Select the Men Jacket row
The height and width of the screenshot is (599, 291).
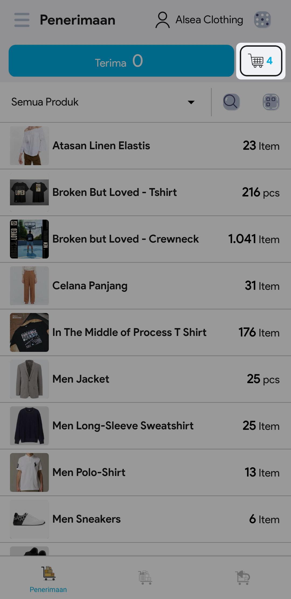click(x=145, y=379)
